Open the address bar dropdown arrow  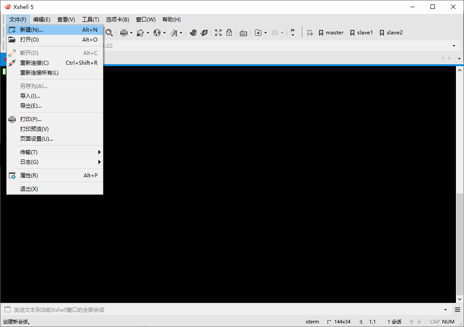click(x=454, y=46)
